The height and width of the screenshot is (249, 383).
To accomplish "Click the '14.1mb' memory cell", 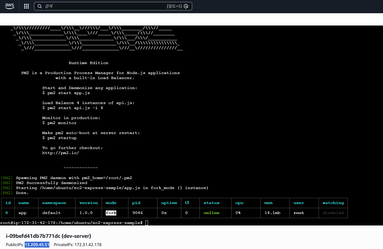I will (273, 213).
